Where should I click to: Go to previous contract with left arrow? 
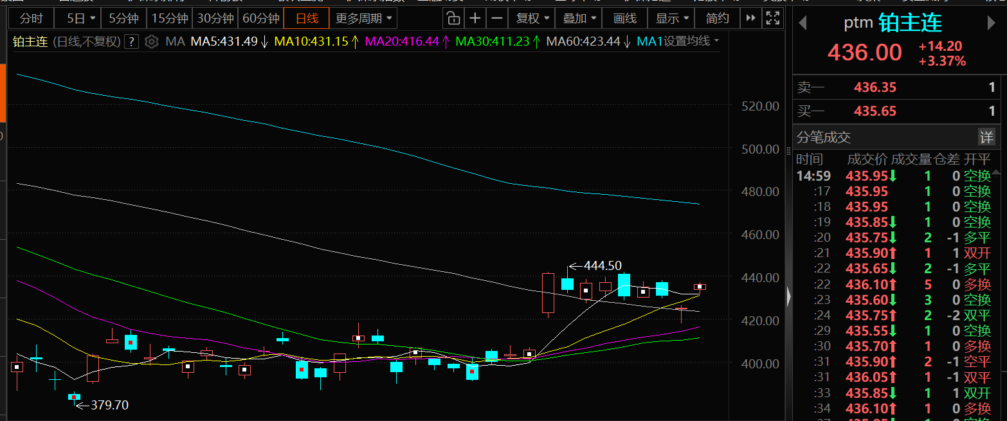click(803, 24)
